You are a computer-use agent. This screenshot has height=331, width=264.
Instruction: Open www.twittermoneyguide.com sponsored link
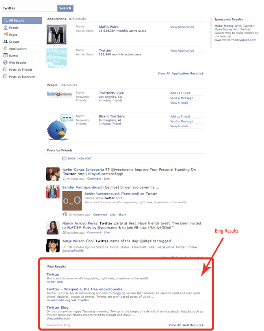[x=235, y=40]
